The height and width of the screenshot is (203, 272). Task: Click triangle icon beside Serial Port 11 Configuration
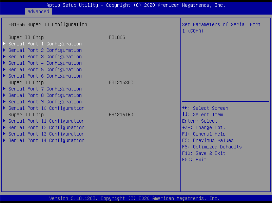pyautogui.click(x=4, y=121)
